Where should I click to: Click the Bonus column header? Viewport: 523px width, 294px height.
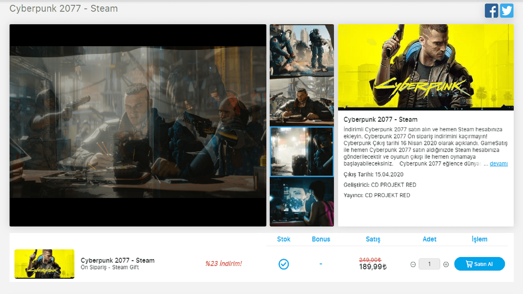click(x=321, y=239)
